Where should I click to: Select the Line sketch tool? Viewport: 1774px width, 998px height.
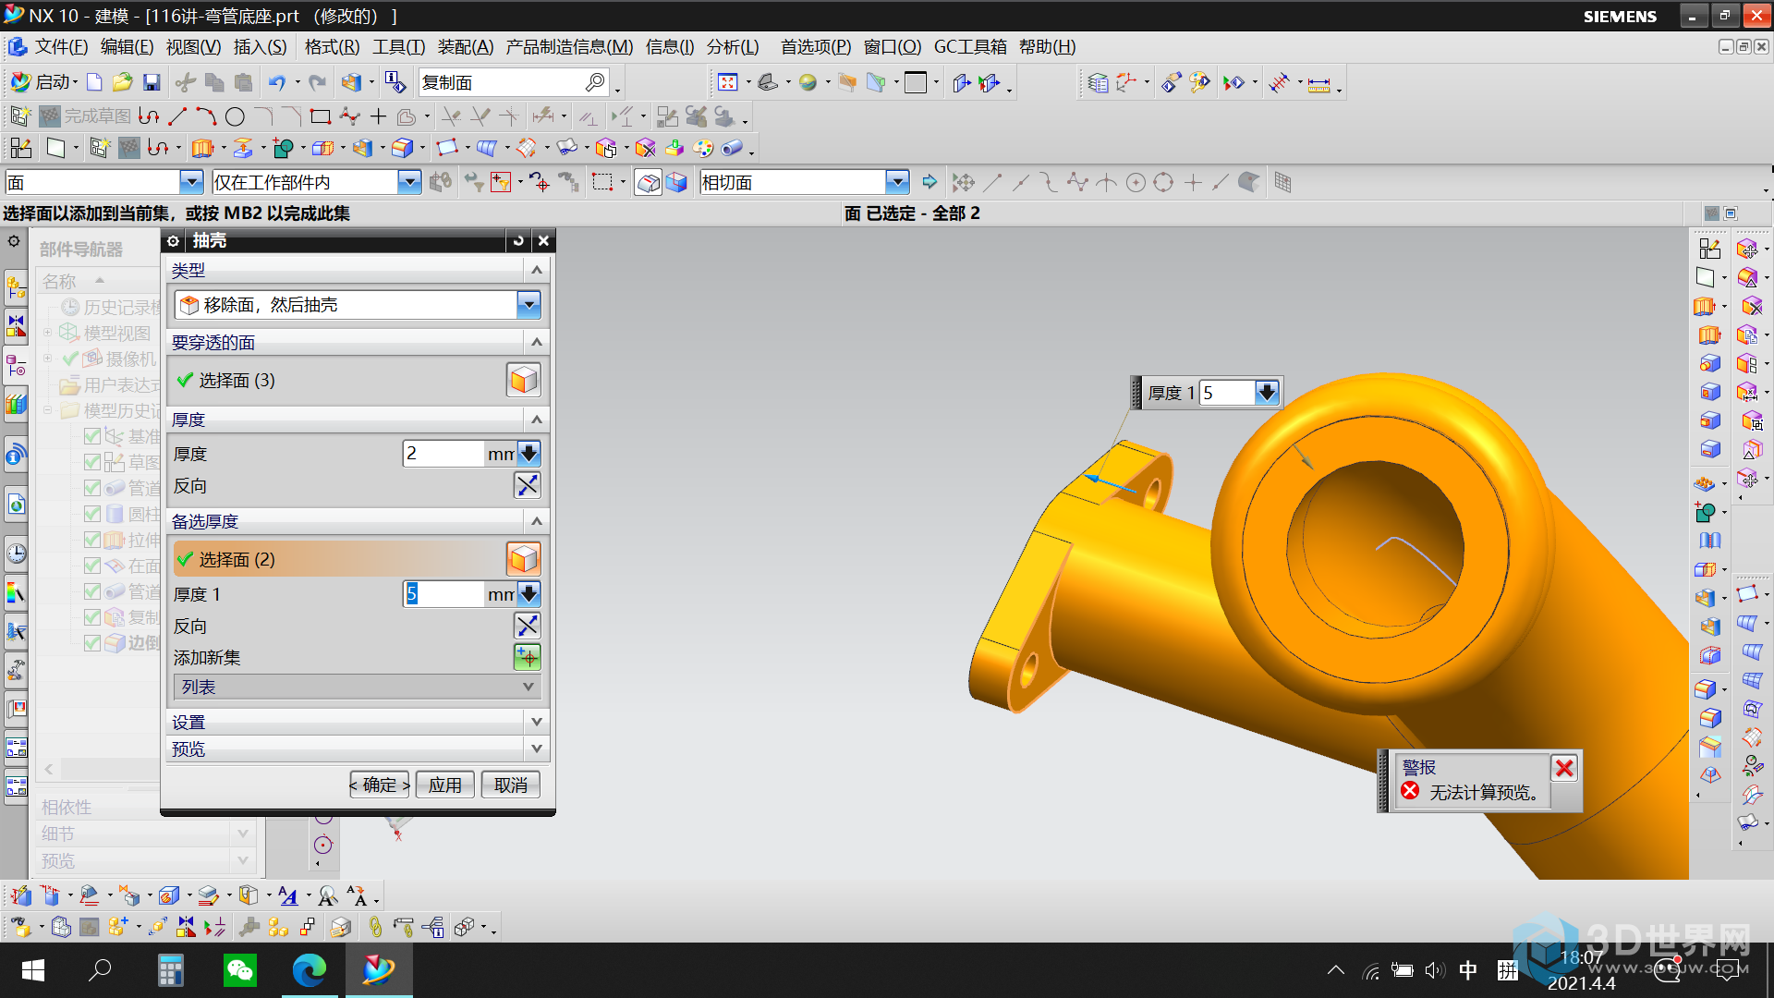point(177,116)
